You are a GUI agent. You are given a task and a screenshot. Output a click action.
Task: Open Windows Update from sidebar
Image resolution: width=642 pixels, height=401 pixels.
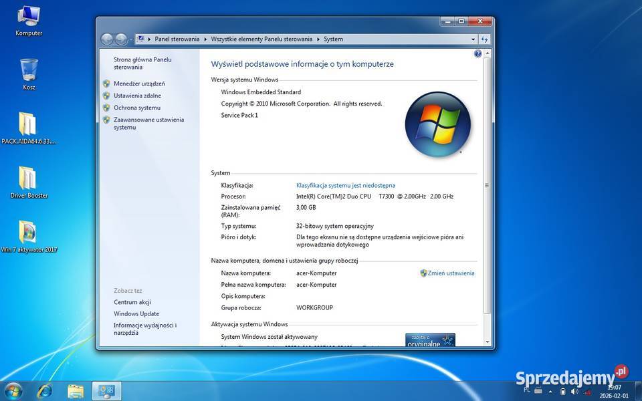pos(136,313)
